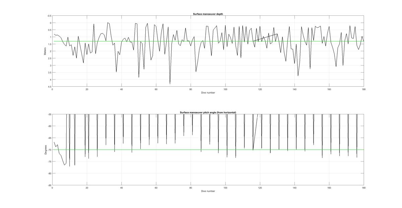Click x-axis tick '20' of the depth plot
The image size is (402, 208).
(x=87, y=89)
